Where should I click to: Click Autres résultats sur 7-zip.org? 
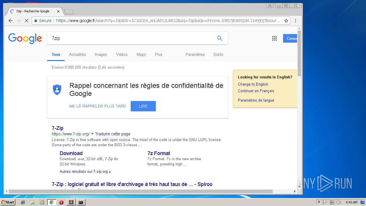85,172
